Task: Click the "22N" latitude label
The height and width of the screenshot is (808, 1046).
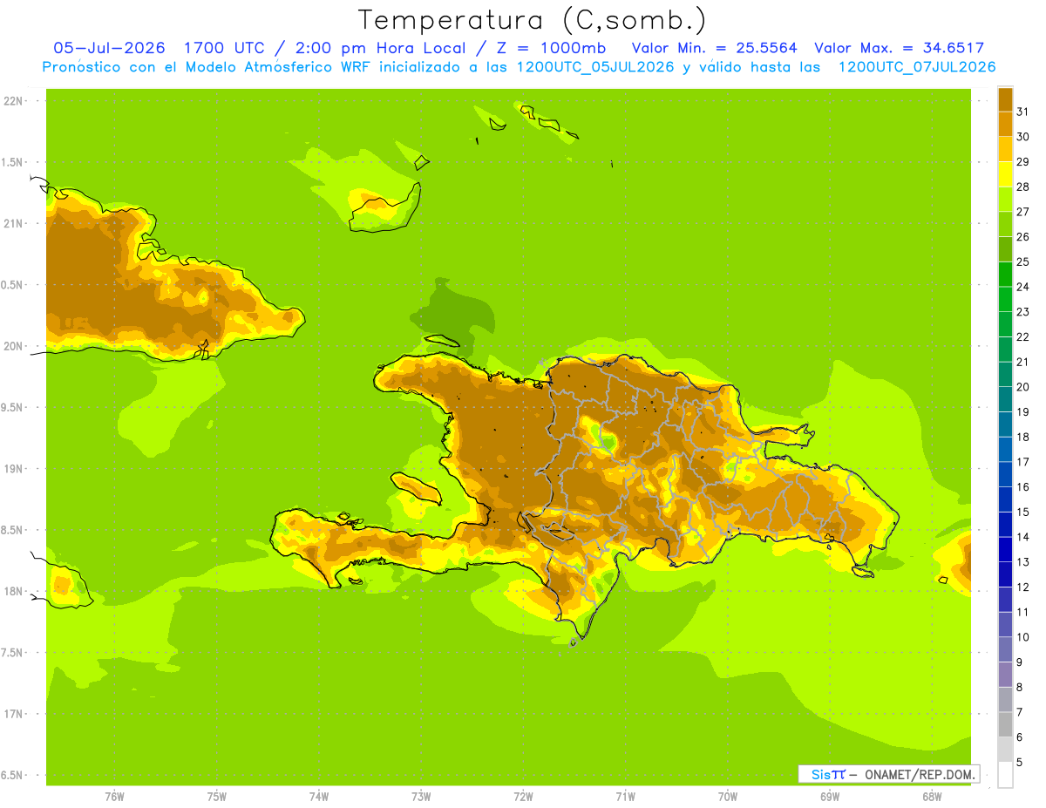Action: click(x=12, y=101)
